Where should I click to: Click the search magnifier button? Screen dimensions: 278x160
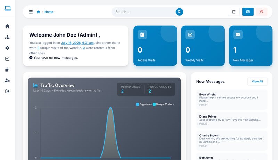pyautogui.click(x=179, y=12)
